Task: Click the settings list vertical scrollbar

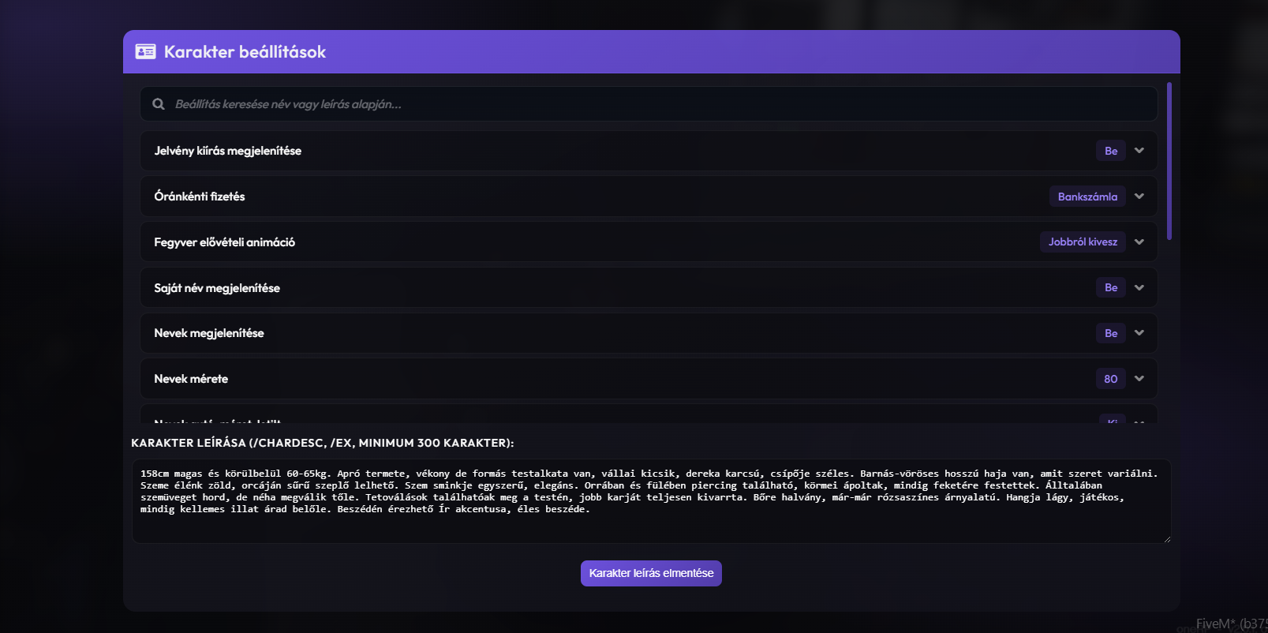Action: [1169, 161]
